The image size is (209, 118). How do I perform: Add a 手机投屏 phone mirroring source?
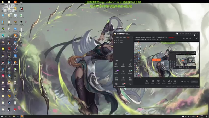coord(158,82)
